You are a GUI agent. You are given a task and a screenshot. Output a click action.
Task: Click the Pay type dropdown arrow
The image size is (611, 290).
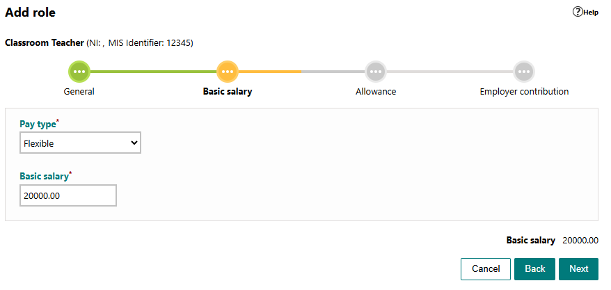pyautogui.click(x=134, y=143)
